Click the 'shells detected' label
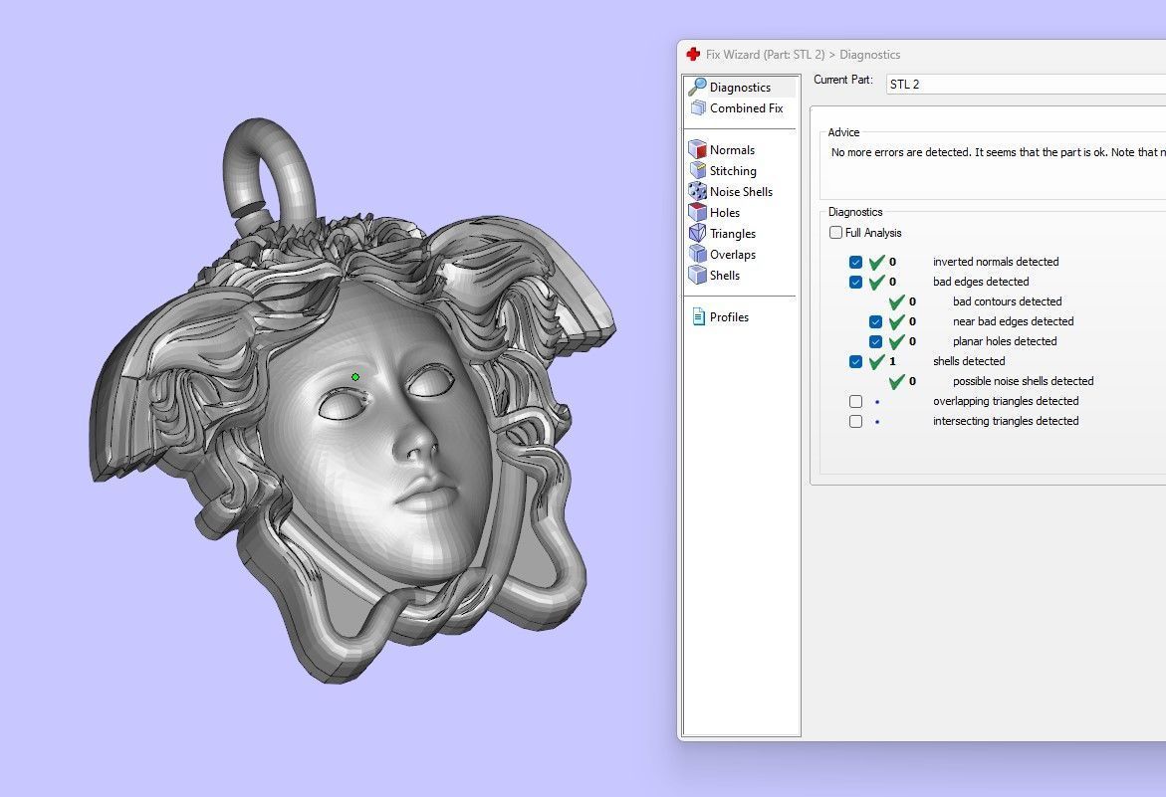This screenshot has height=797, width=1166. click(x=969, y=361)
